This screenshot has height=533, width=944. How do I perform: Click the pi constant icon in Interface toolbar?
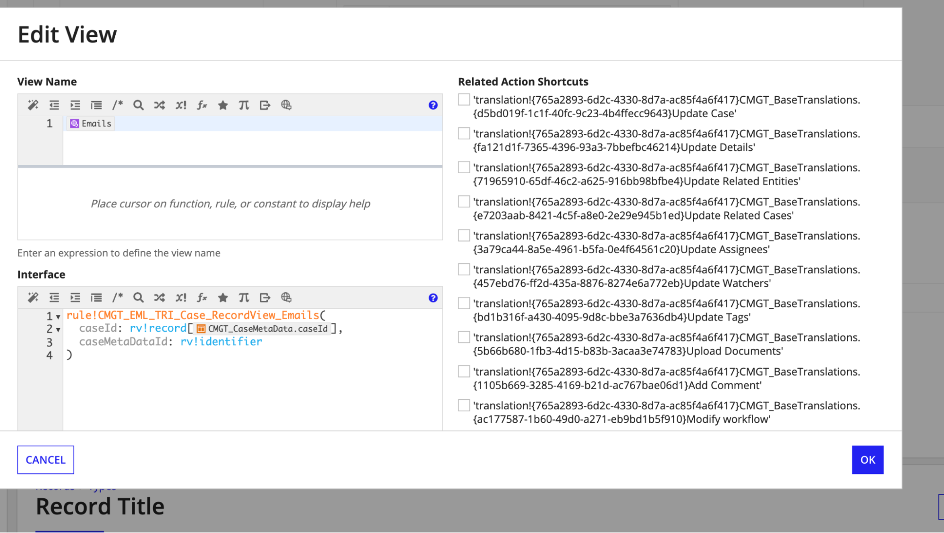244,297
